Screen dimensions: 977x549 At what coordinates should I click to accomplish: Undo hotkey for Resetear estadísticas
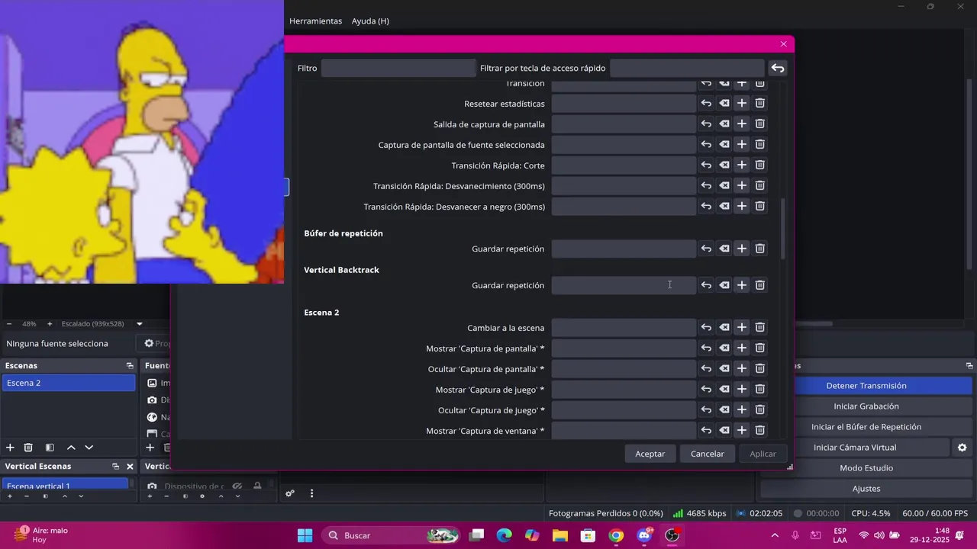706,103
